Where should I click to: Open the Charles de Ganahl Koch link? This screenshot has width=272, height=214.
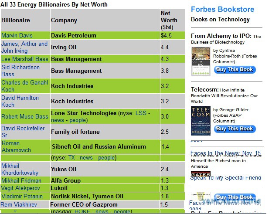click(25, 86)
